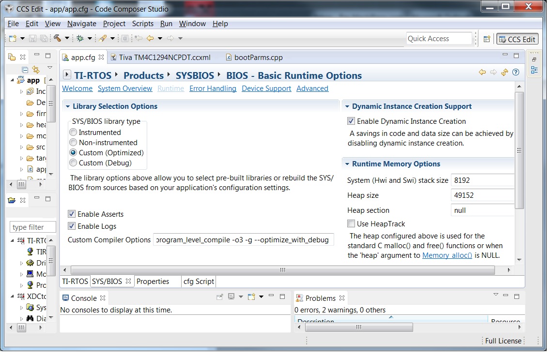Select Custom (Debug) library type

(x=73, y=163)
